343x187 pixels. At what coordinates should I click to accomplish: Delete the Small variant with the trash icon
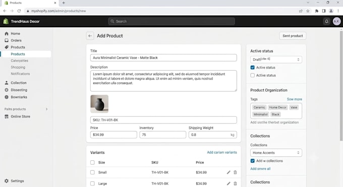[235, 172]
